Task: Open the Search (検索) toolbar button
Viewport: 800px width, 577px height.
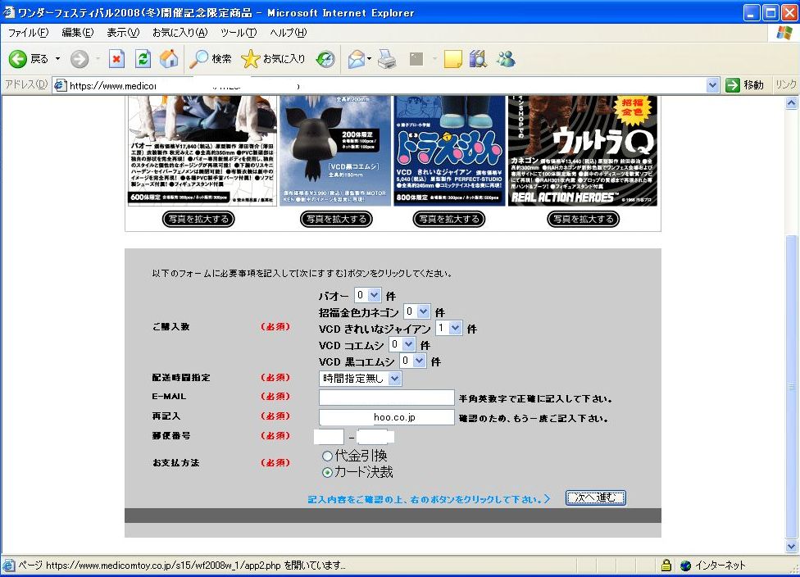Action: click(210, 59)
